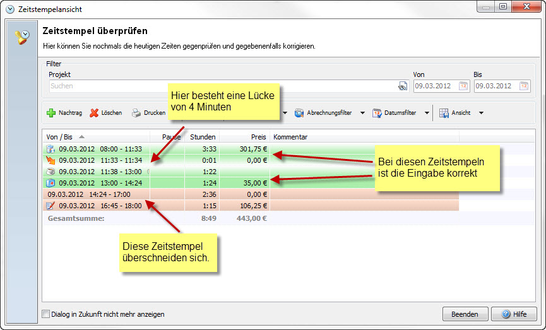Enable 'Dialog in Zukunft nicht mehr anzeigen'
The image size is (546, 330).
[45, 314]
